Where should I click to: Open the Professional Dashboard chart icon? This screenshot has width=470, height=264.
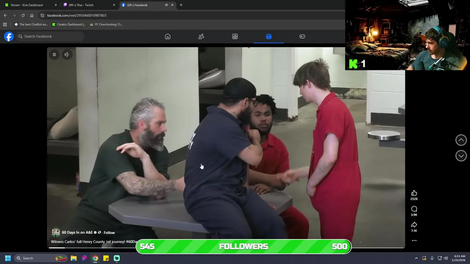(x=235, y=36)
